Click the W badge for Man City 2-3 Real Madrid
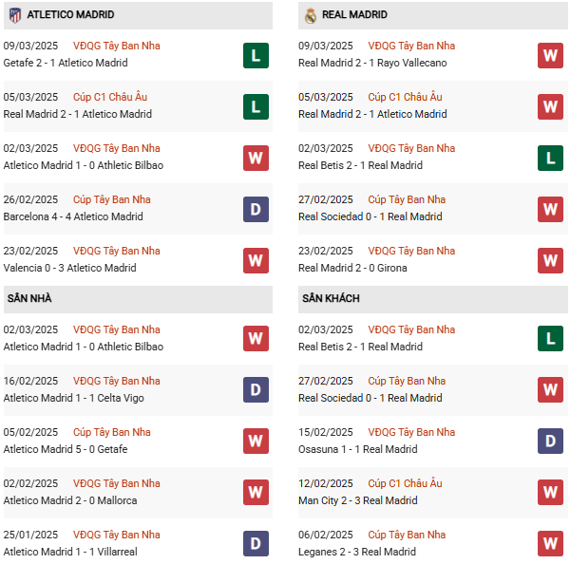This screenshot has height=564, width=570. 550,493
